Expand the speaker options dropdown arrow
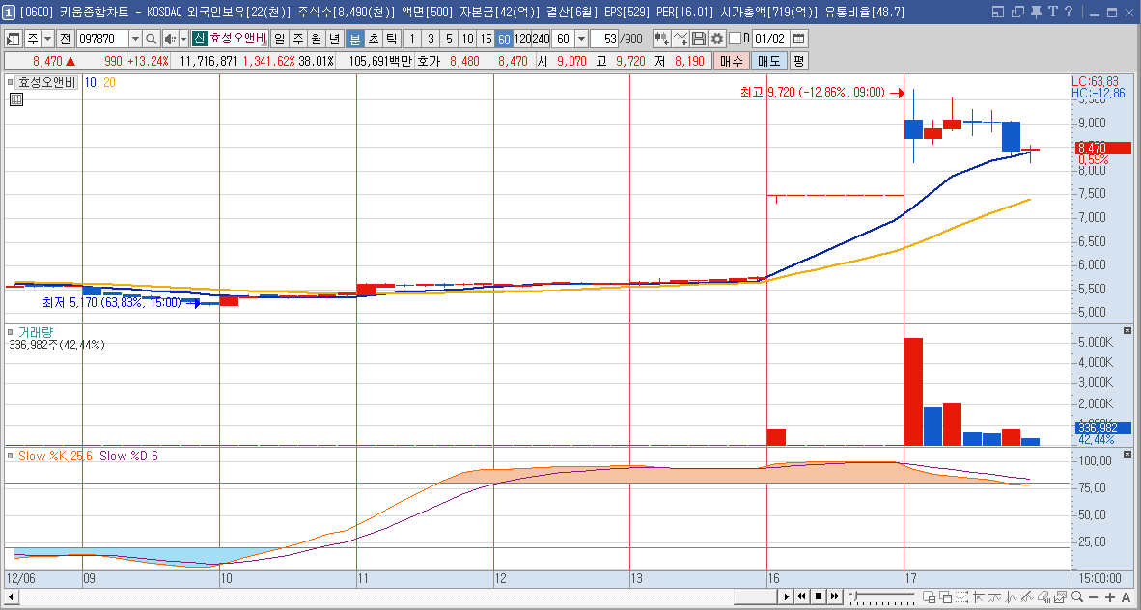Viewport: 1141px width, 610px height. [183, 39]
